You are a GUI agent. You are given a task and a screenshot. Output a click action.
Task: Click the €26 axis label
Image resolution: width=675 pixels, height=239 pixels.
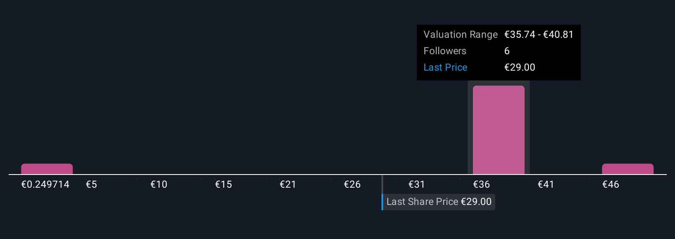(352, 184)
